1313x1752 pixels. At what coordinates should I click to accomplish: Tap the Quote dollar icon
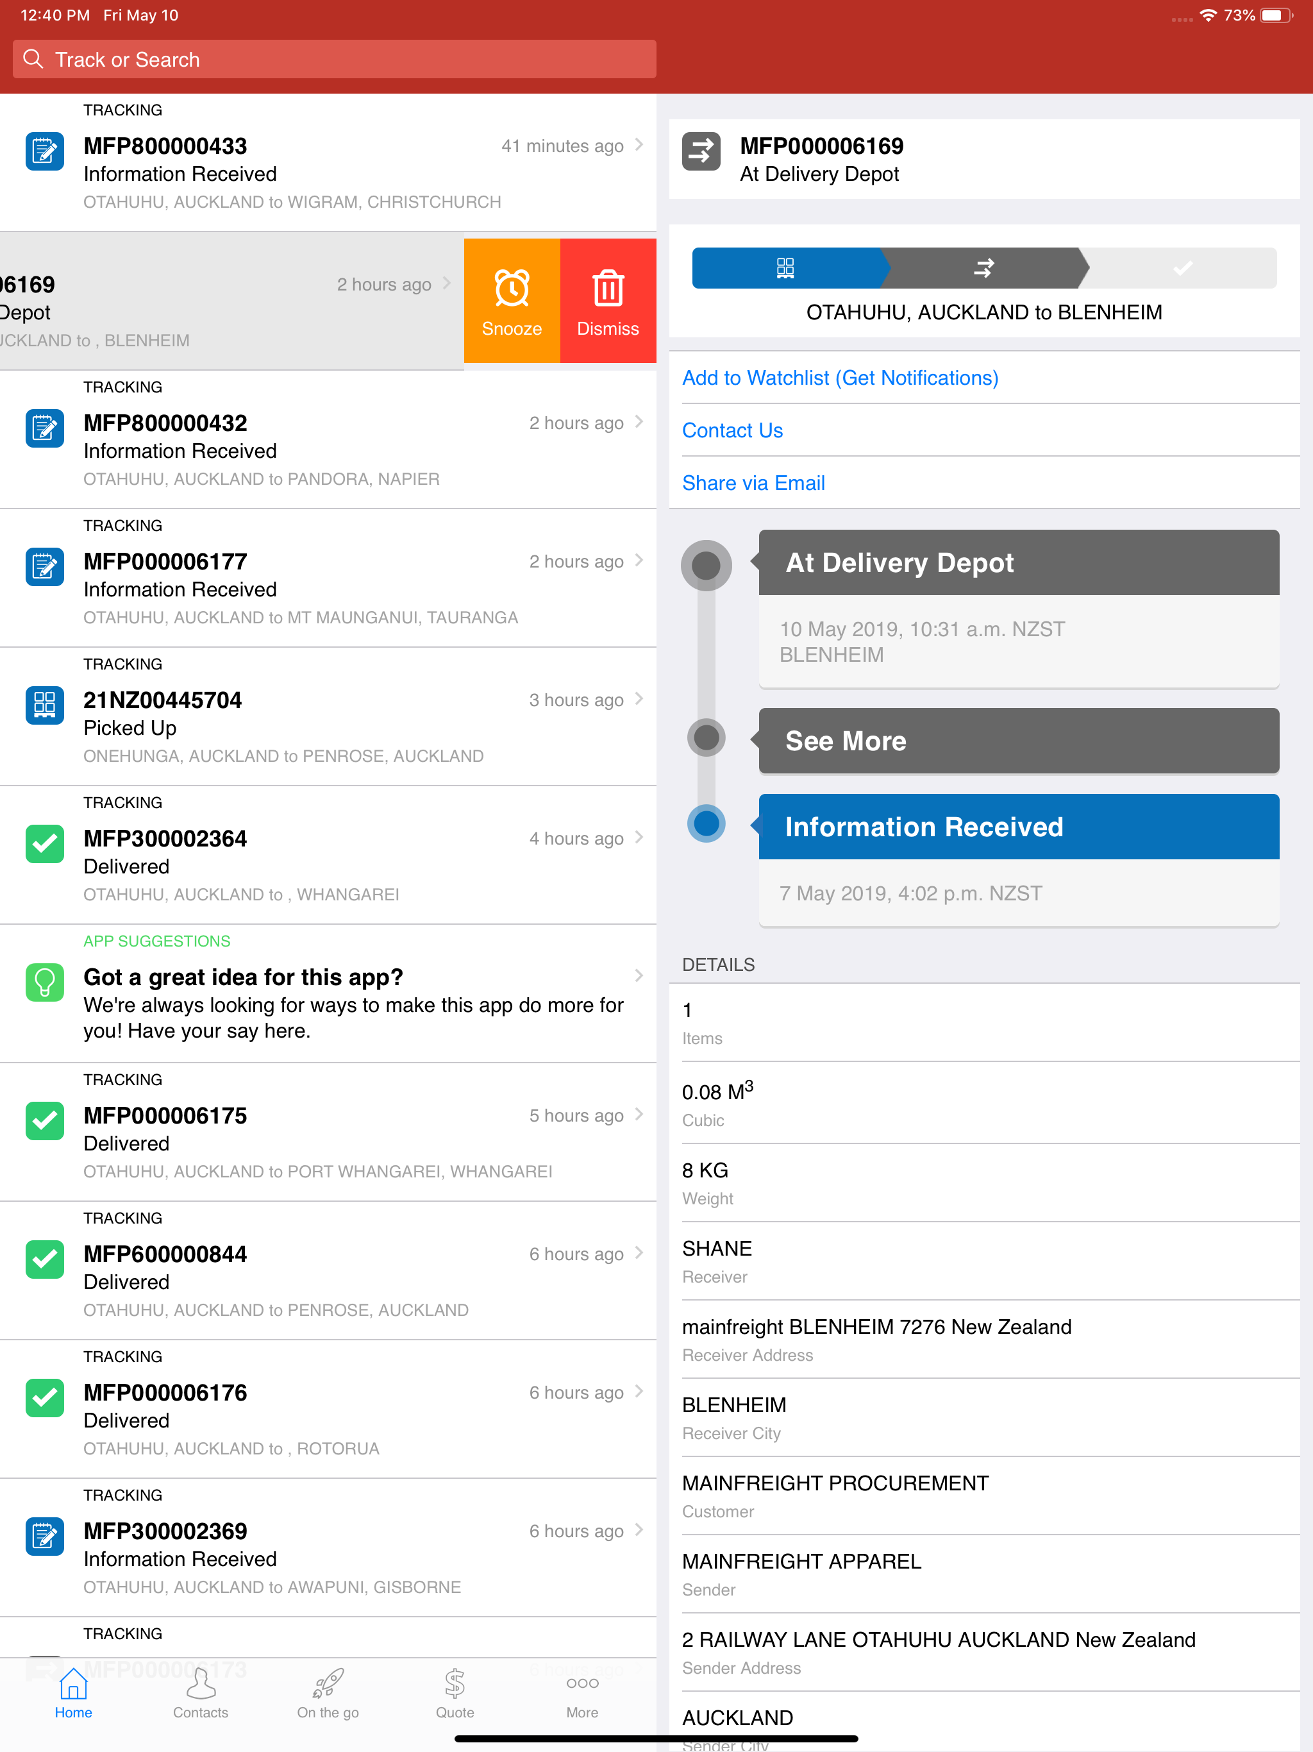pyautogui.click(x=455, y=1683)
